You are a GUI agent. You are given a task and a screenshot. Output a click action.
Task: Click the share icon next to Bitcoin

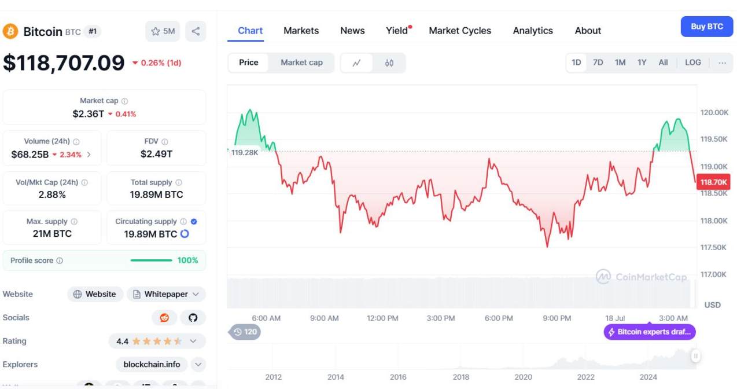[x=196, y=31]
